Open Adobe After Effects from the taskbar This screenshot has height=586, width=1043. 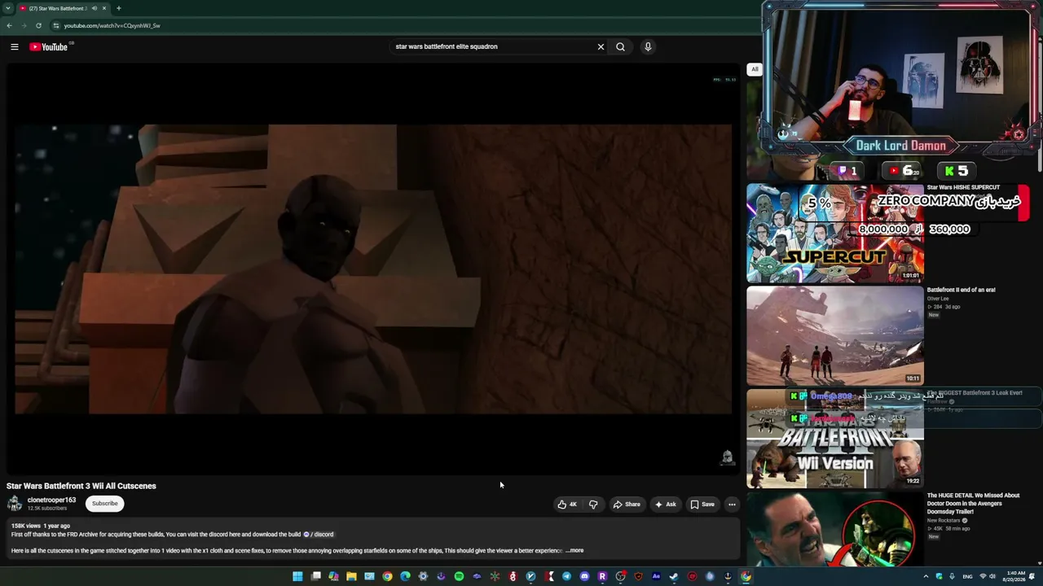point(656,576)
